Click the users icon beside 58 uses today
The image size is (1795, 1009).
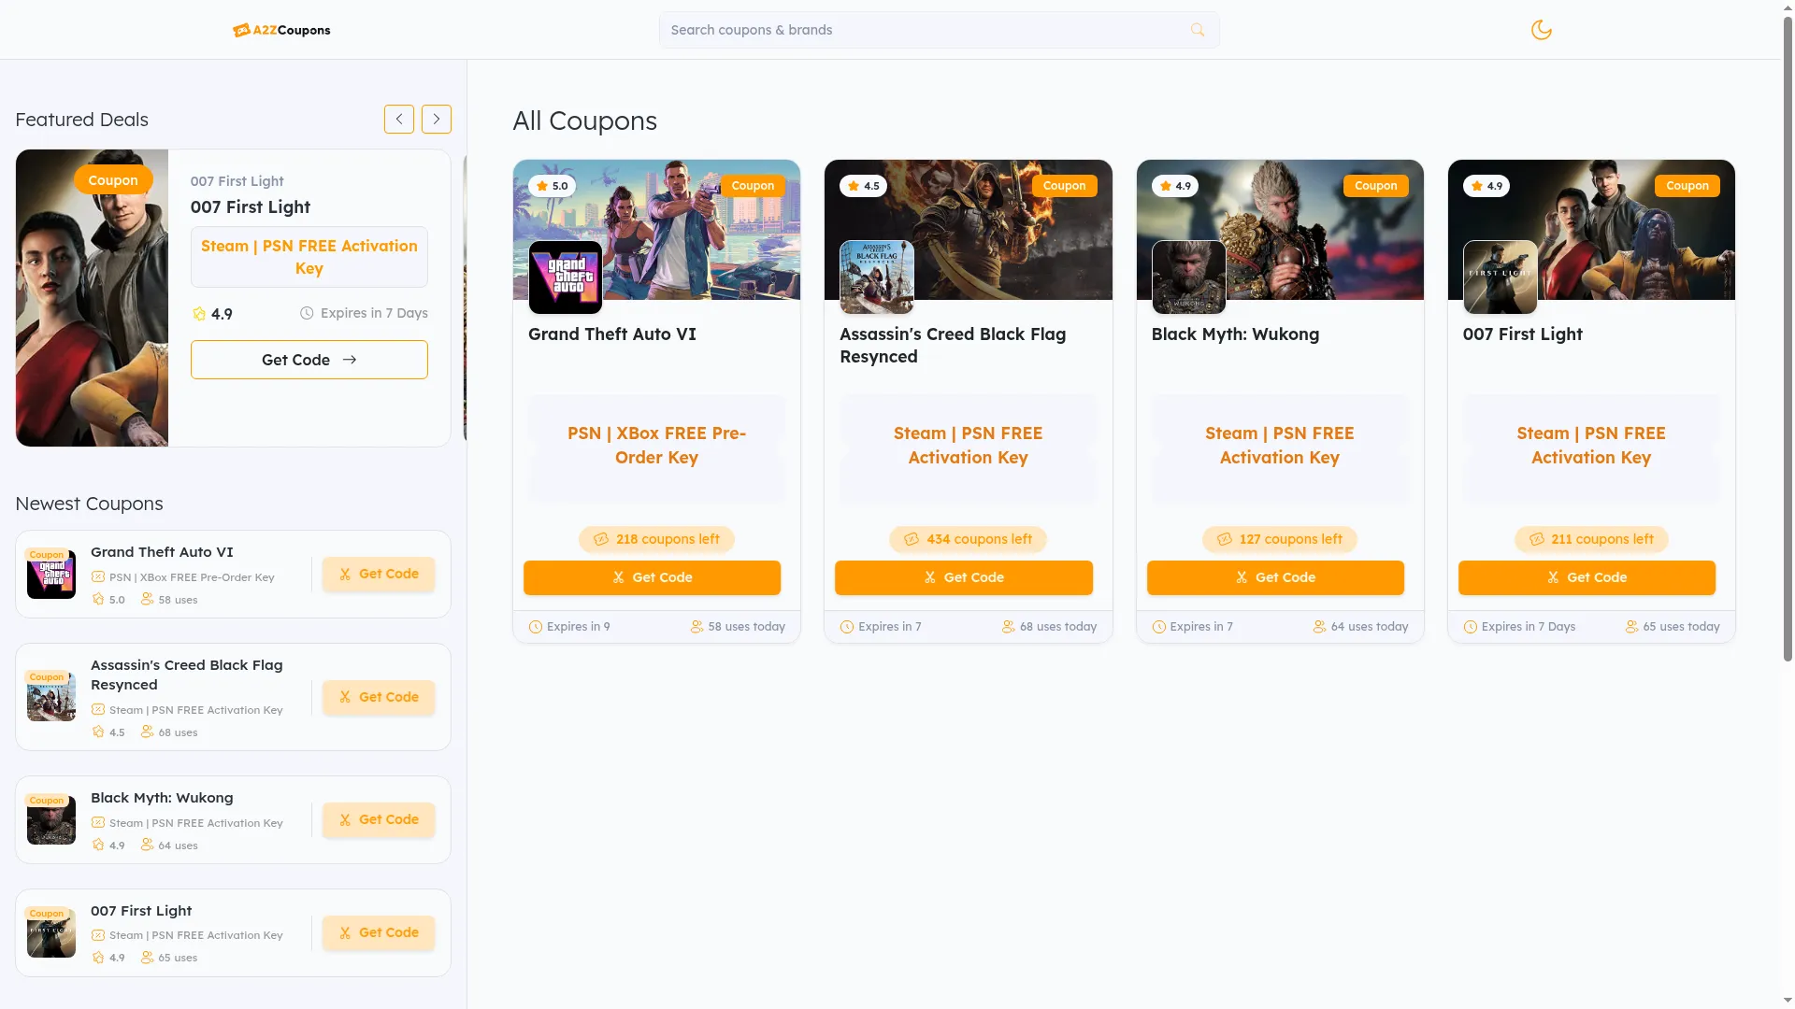[696, 627]
